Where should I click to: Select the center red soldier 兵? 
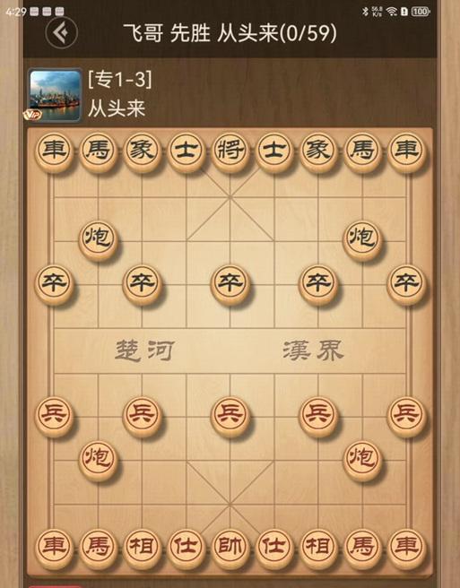click(x=230, y=416)
